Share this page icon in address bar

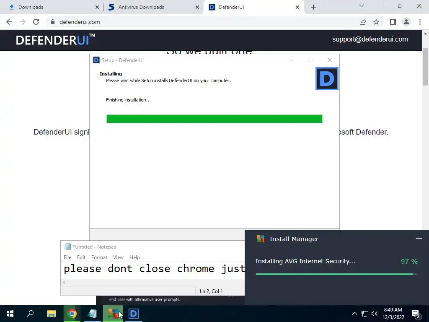(363, 22)
